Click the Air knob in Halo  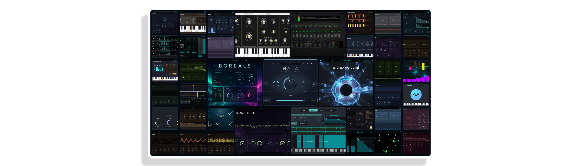[276, 84]
